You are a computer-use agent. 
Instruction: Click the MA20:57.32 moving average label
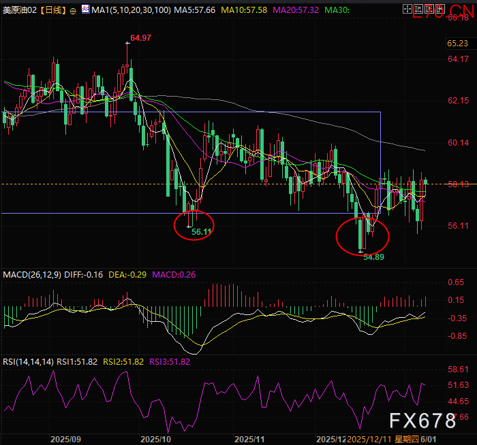296,12
